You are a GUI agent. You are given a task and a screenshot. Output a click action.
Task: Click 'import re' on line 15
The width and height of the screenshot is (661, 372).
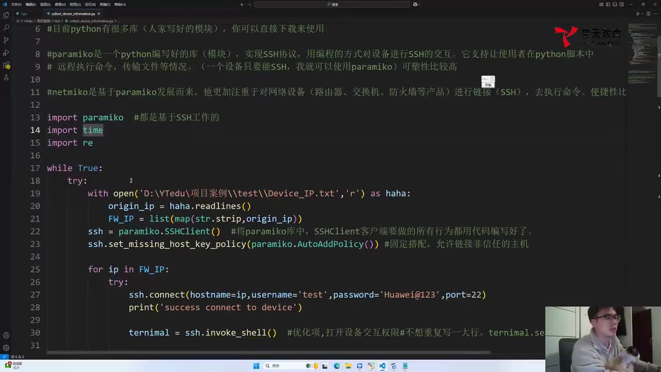pos(70,143)
